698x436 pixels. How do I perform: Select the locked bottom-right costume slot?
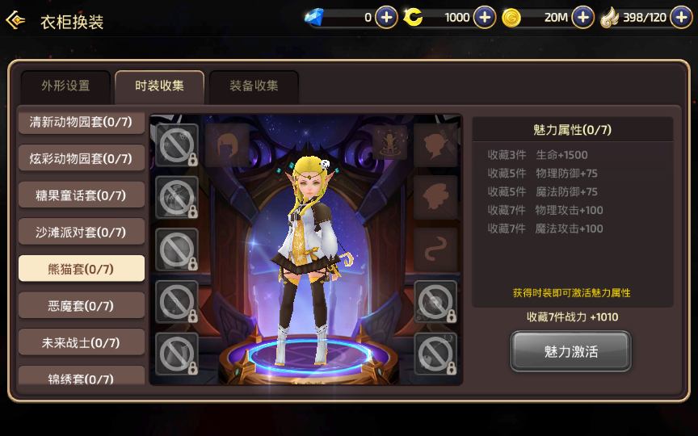[x=435, y=354]
